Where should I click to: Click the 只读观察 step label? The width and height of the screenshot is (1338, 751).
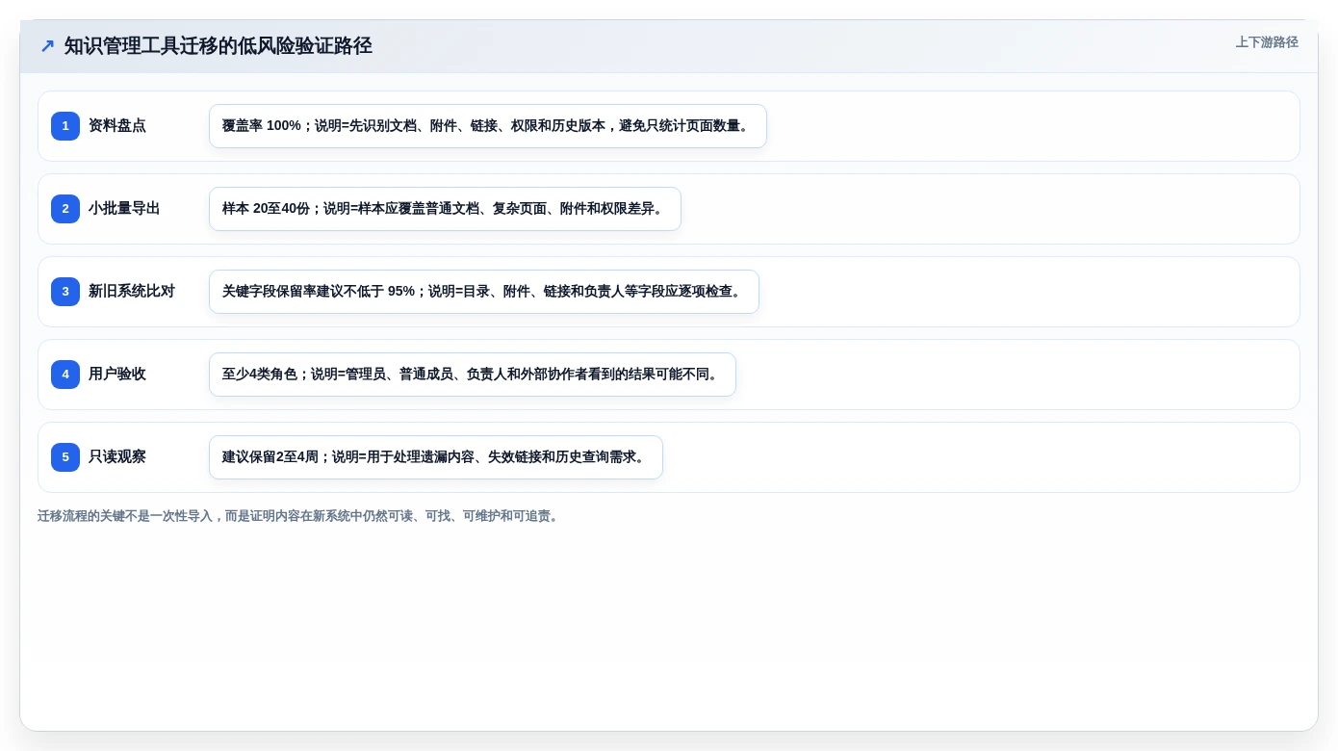[x=117, y=457]
